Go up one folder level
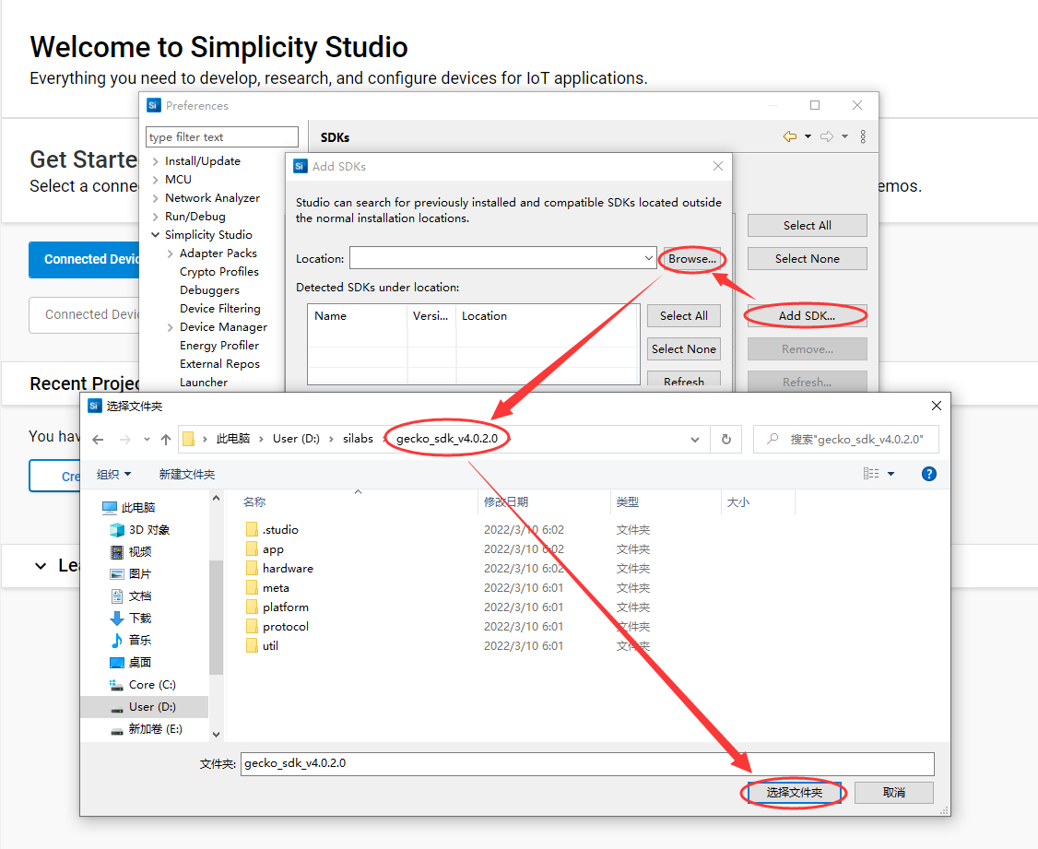1038x849 pixels. [166, 440]
